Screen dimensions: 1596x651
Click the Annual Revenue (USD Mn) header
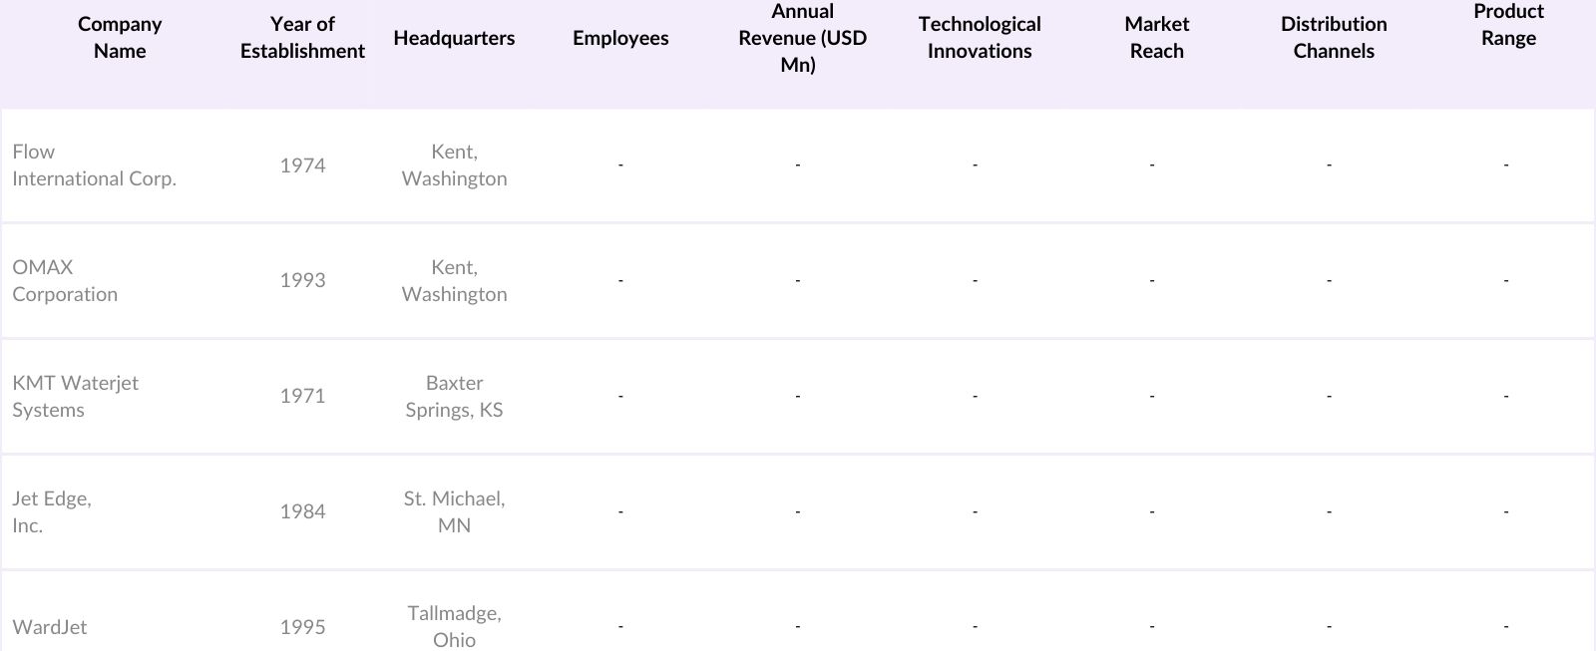(x=802, y=38)
